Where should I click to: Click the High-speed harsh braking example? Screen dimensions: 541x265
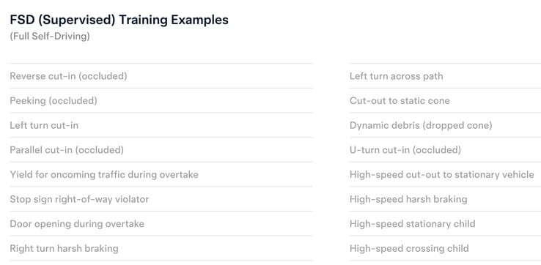445,199
